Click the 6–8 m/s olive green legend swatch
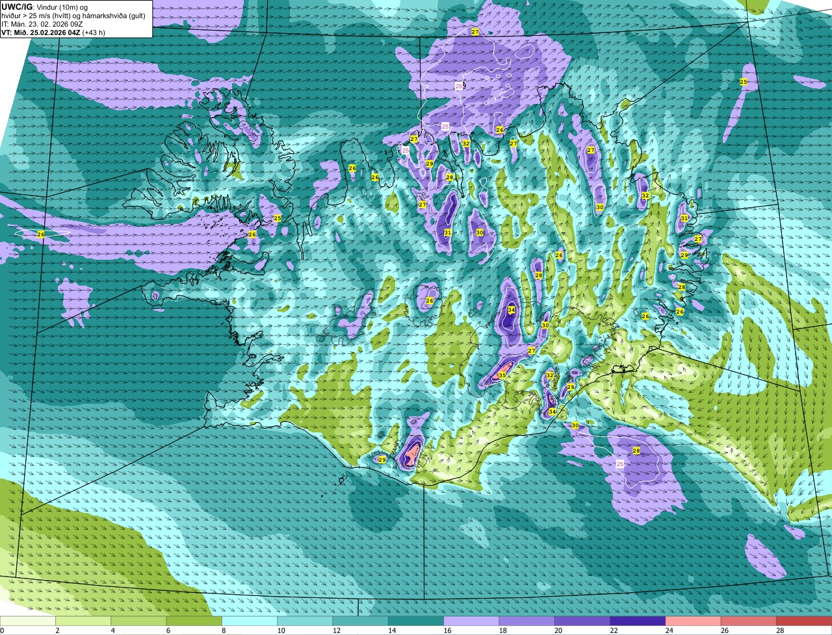 (194, 621)
